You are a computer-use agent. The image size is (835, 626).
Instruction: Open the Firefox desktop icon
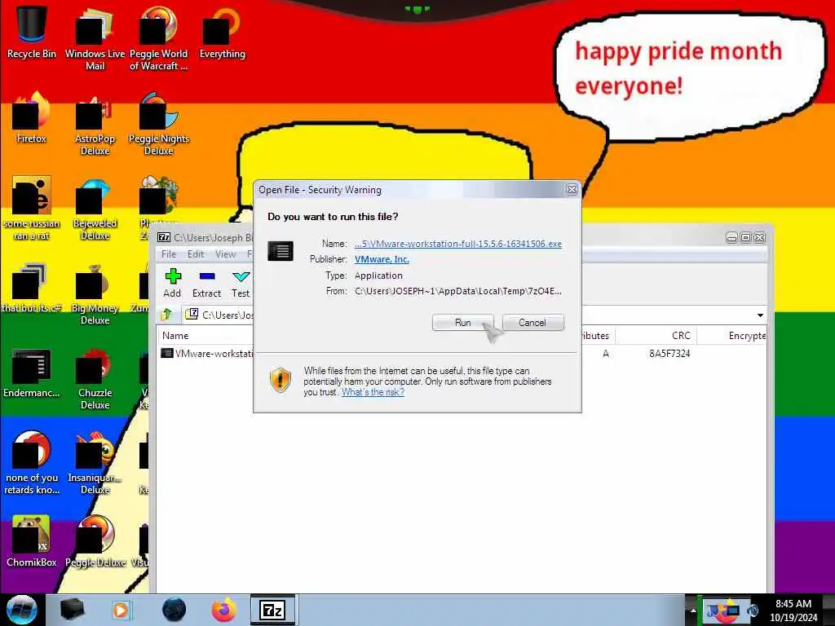[x=32, y=118]
